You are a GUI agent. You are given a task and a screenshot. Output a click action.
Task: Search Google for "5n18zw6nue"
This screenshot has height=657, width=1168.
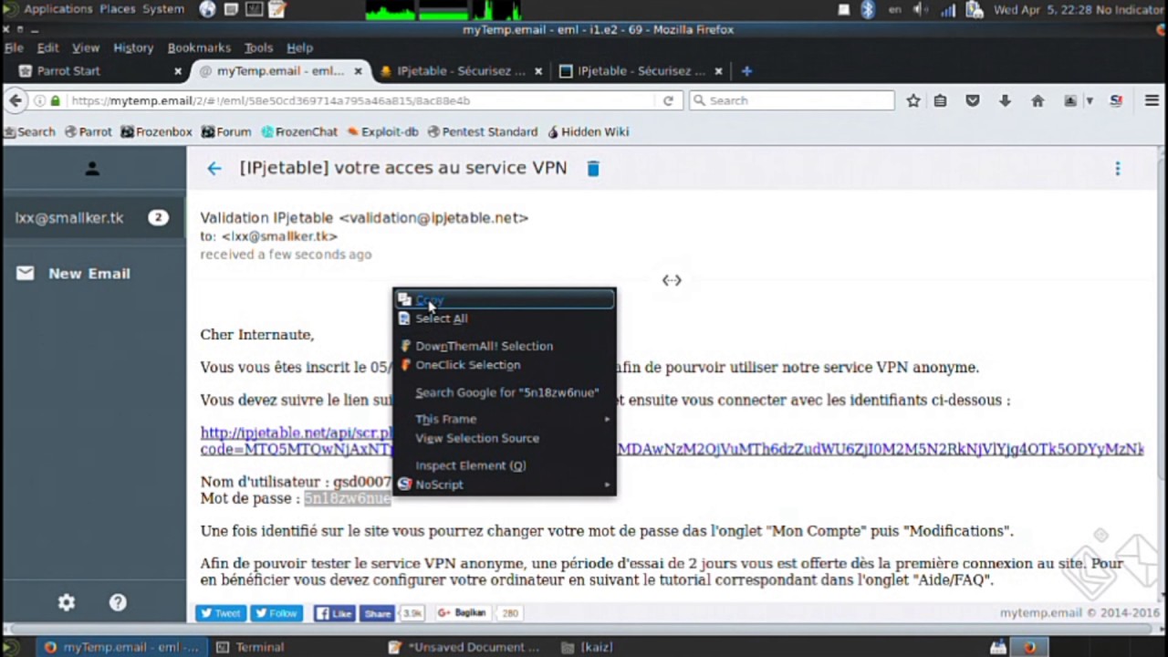coord(504,392)
